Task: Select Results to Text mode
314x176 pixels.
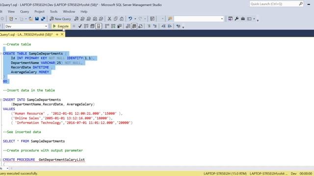Action: (x=128, y=26)
